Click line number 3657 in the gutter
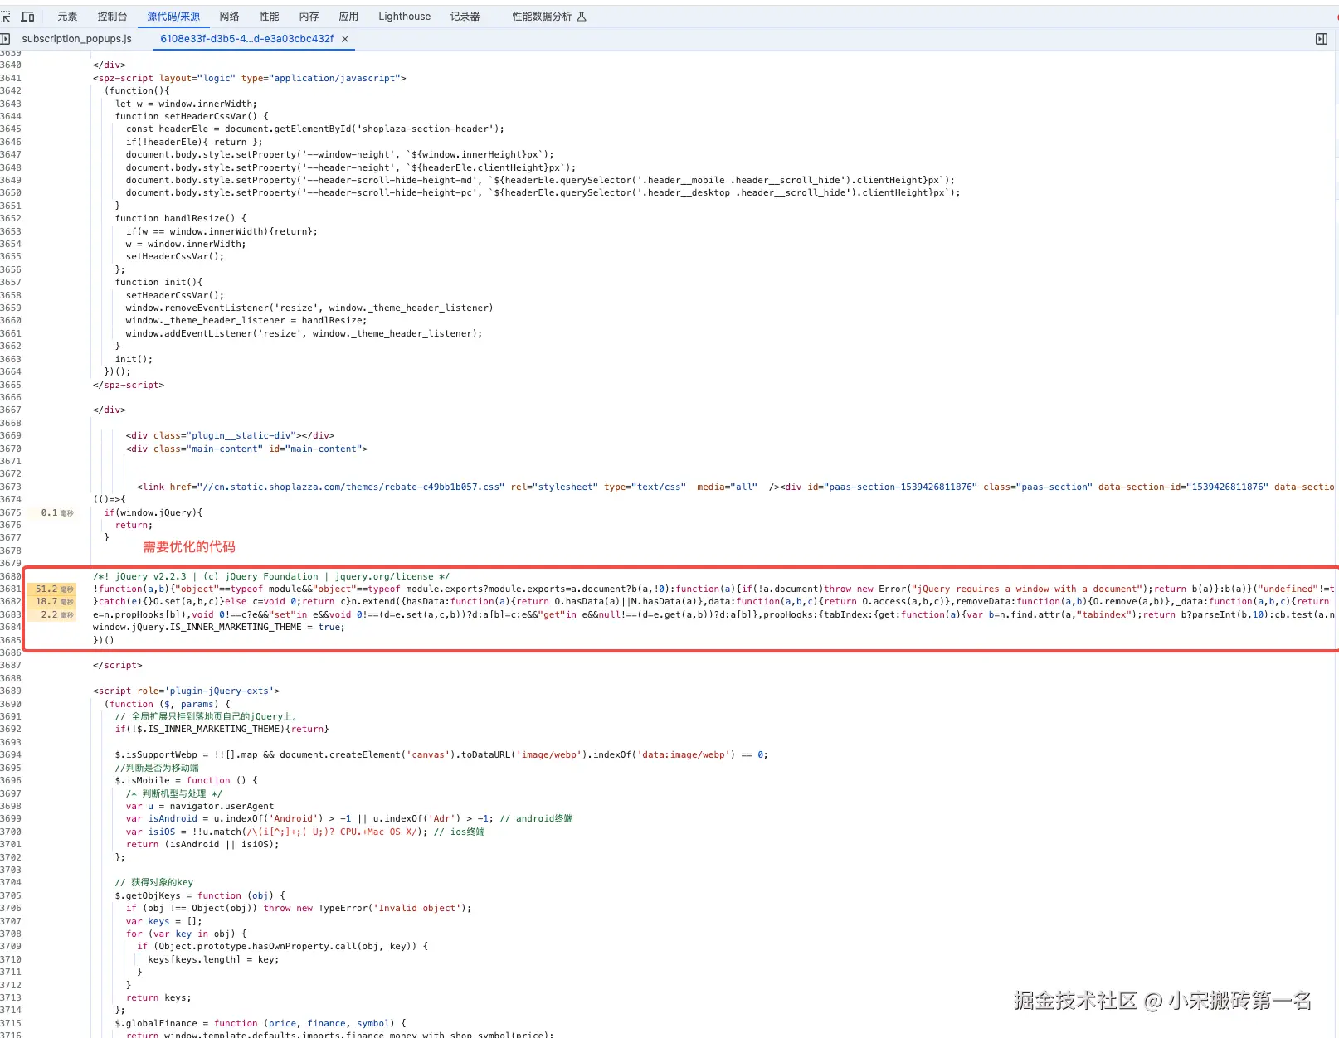Image resolution: width=1339 pixels, height=1038 pixels. pos(11,283)
